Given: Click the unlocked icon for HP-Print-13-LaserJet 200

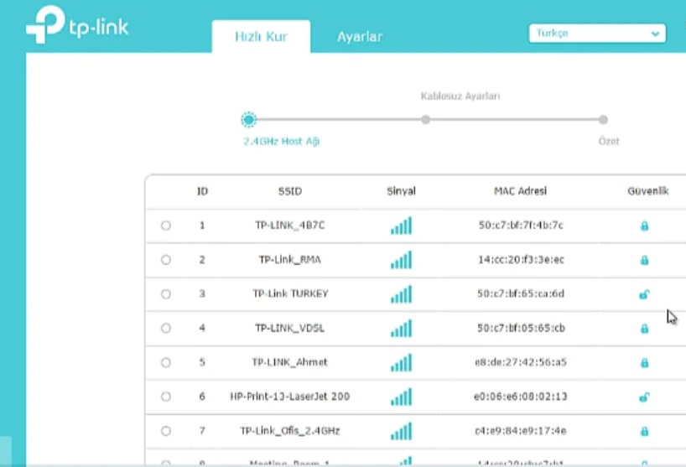Looking at the screenshot, I should click(644, 397).
